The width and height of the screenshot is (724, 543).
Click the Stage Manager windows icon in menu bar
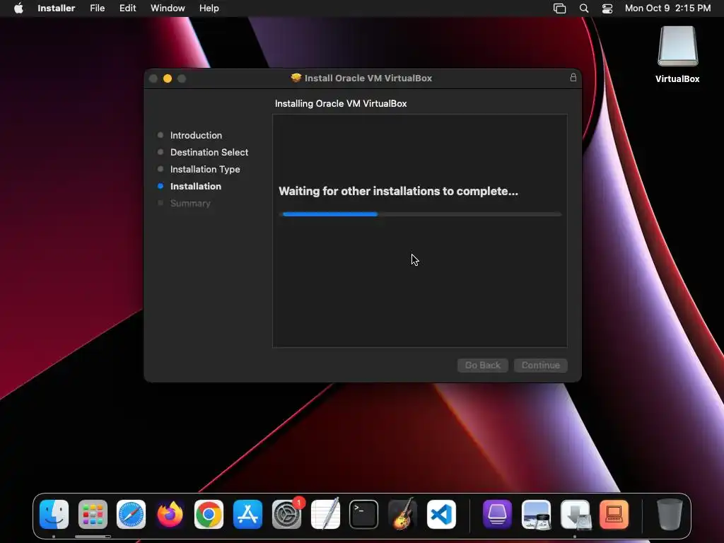[559, 8]
